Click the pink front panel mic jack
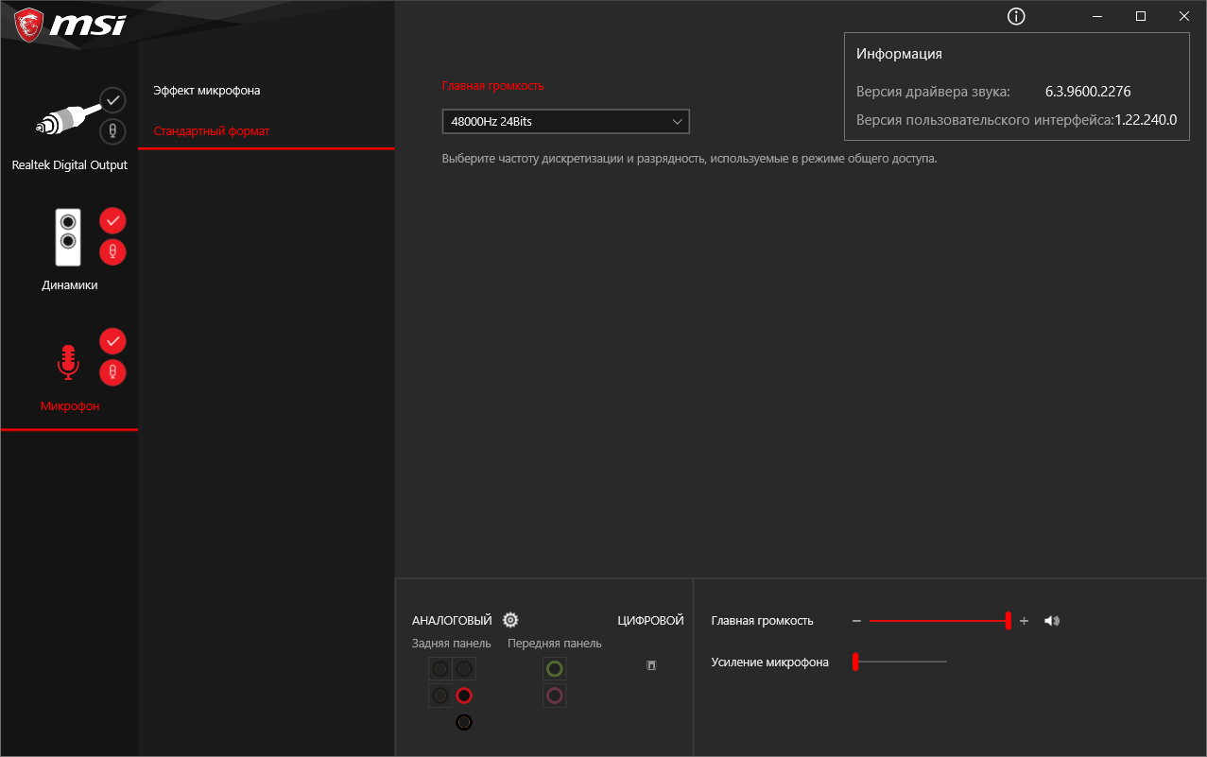The width and height of the screenshot is (1207, 757). coord(555,697)
